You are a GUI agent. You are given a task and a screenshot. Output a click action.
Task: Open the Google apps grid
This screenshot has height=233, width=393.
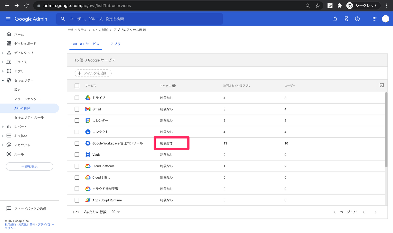[375, 19]
